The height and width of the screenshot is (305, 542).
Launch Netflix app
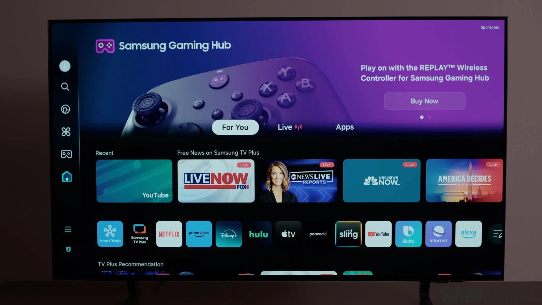click(x=169, y=234)
